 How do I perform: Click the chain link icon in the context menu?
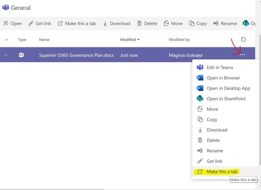click(200, 161)
